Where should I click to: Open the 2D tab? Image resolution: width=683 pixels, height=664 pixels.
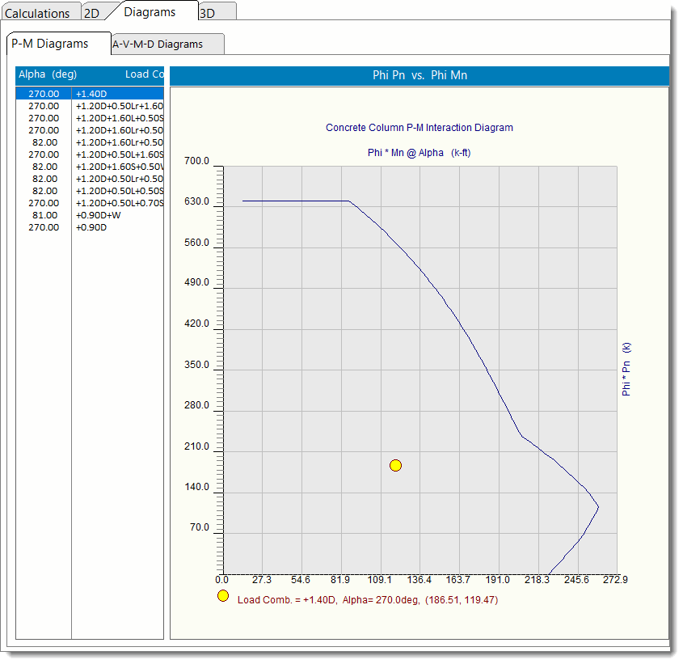click(x=92, y=13)
